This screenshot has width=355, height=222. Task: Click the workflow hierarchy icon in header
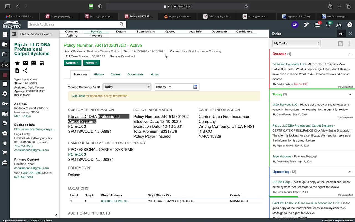click(339, 25)
